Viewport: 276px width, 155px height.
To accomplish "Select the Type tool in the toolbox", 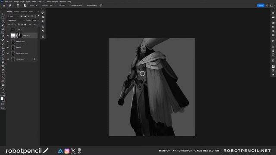I will click(3, 74).
